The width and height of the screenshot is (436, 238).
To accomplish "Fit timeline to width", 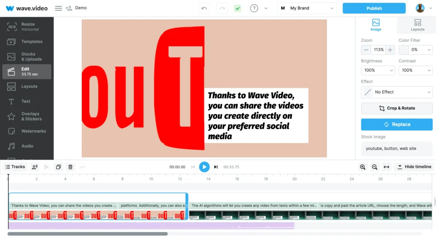I will [387, 167].
